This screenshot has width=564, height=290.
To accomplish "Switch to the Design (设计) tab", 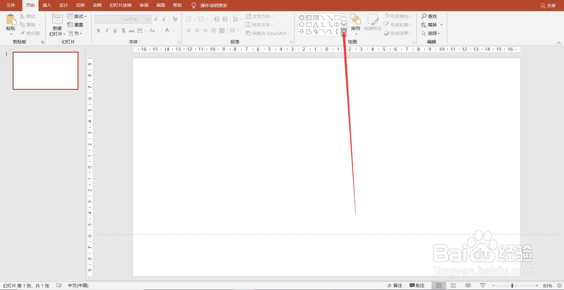I will point(63,5).
